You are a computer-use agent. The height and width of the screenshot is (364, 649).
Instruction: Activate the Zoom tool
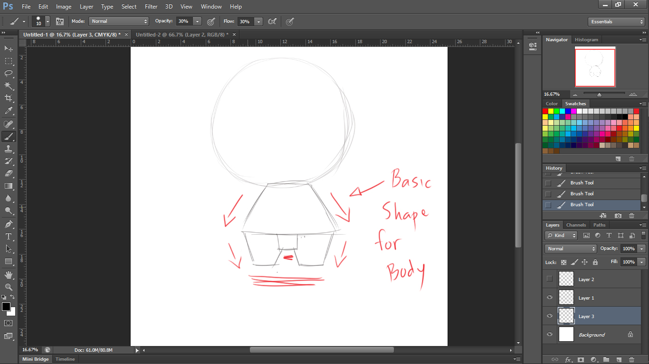[x=8, y=286]
